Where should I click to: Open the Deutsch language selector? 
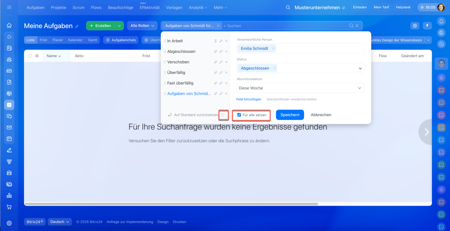[x=60, y=222]
